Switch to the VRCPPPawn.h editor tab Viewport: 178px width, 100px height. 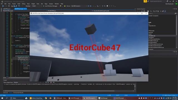[x=7, y=9]
